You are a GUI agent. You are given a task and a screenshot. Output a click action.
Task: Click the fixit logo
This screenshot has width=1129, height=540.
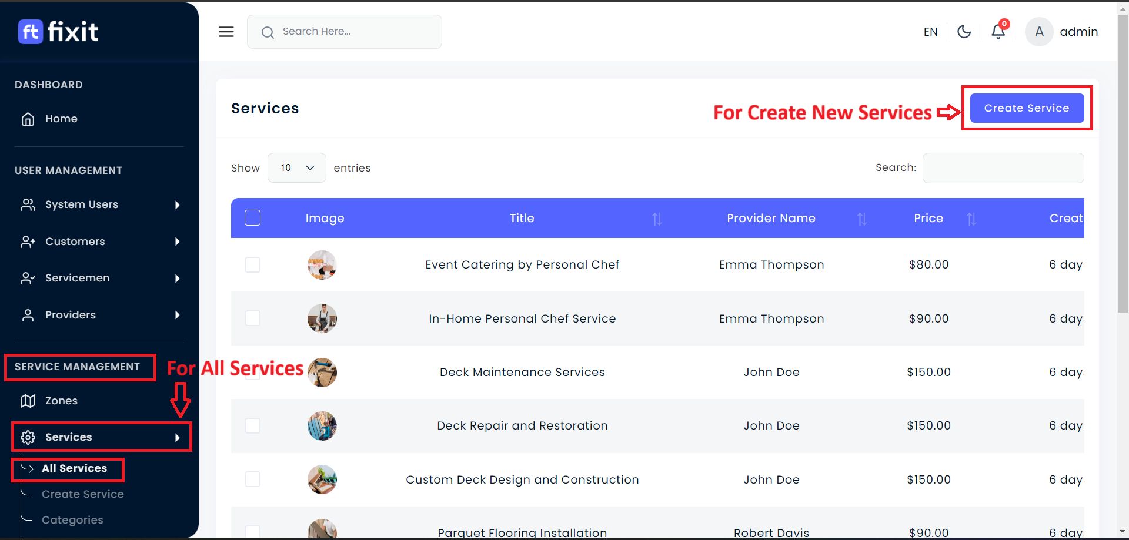(58, 32)
